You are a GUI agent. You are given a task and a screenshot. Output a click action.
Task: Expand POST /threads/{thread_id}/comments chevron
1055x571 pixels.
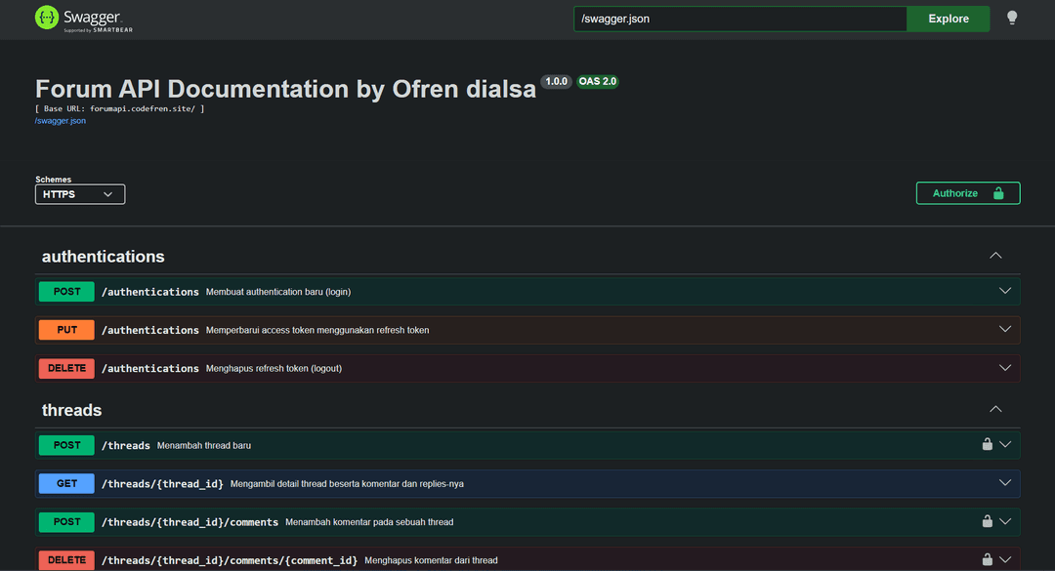(1004, 521)
